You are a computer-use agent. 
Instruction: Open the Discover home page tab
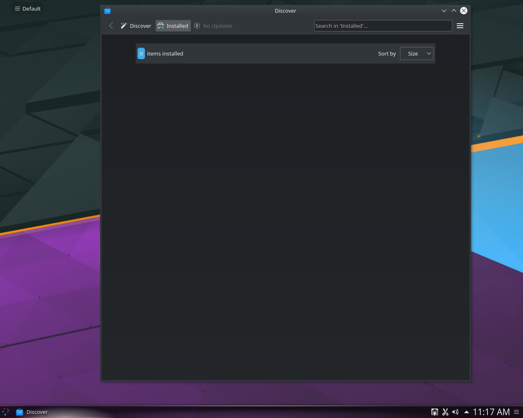(136, 26)
